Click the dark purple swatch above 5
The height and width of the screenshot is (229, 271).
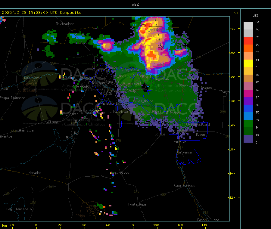[248, 138]
